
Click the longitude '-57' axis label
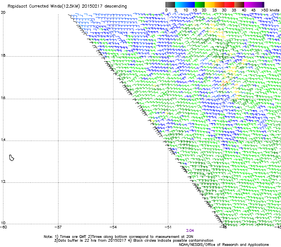click(58, 227)
